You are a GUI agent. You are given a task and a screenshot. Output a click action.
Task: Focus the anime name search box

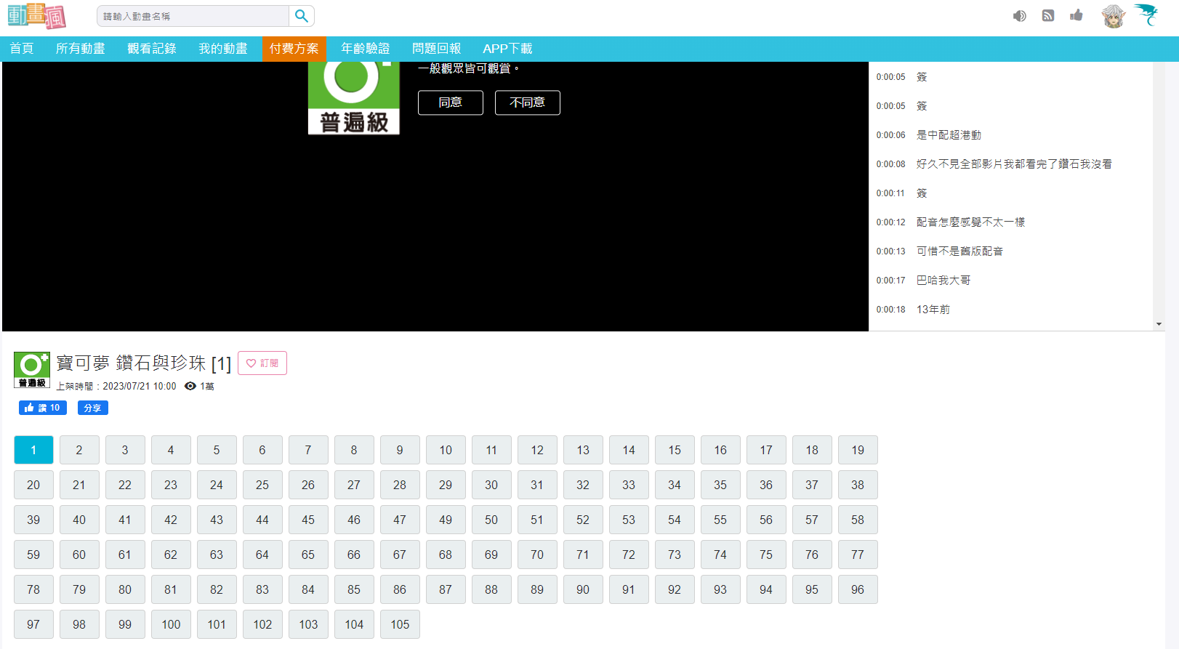(x=193, y=16)
